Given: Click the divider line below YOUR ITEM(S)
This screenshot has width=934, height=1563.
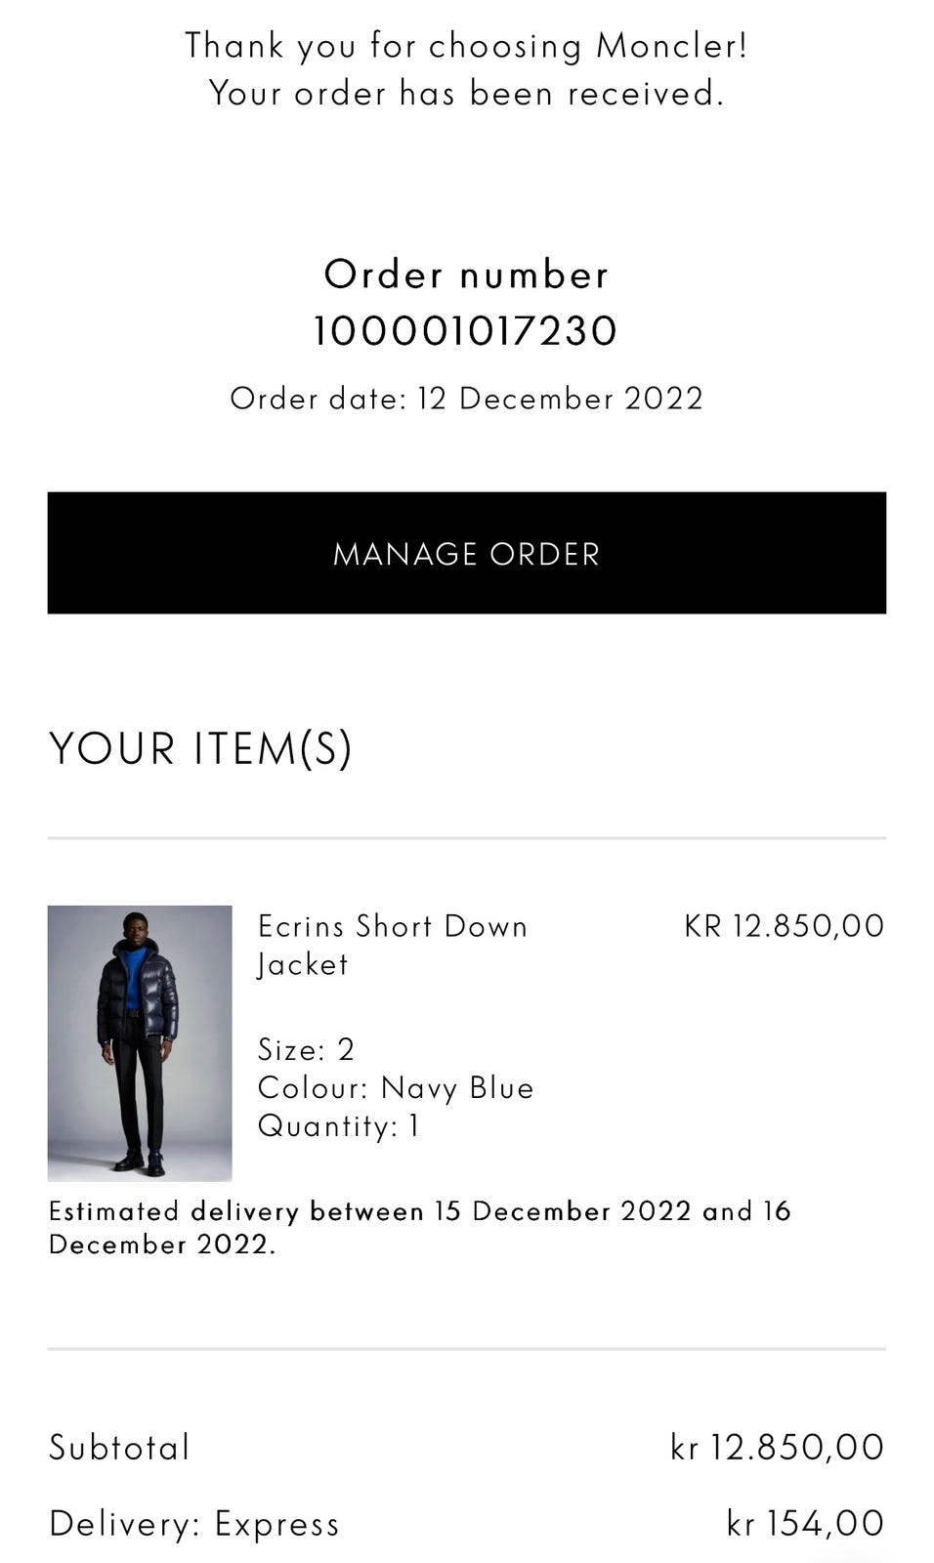Looking at the screenshot, I should pyautogui.click(x=466, y=838).
